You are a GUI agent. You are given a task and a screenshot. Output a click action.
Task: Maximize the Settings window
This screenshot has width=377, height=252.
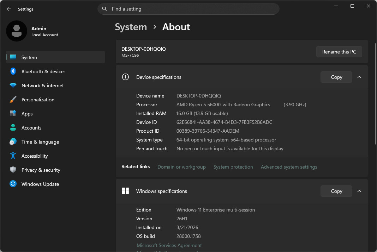[x=352, y=6]
